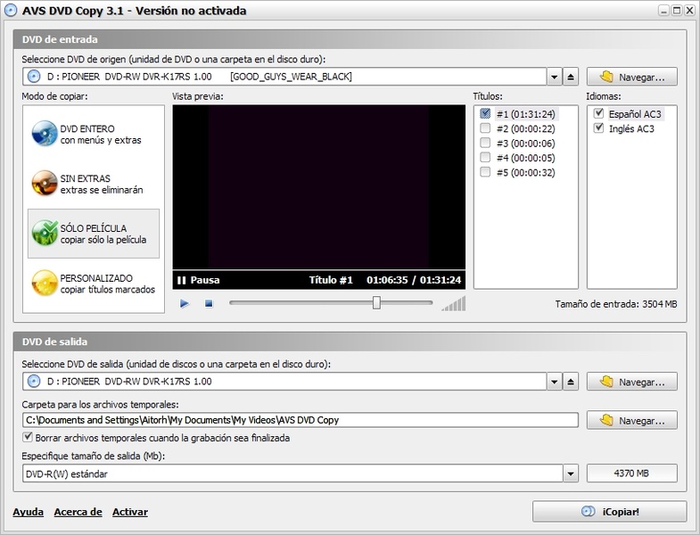Uncheck Inglés AC3 language
Screen dimensions: 700x535
pos(598,128)
